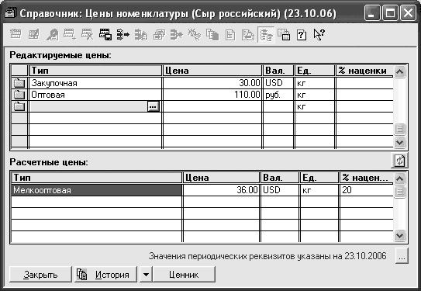The height and width of the screenshot is (291, 421).
Task: Click the row-with-plus new group icon
Action: coord(70,35)
